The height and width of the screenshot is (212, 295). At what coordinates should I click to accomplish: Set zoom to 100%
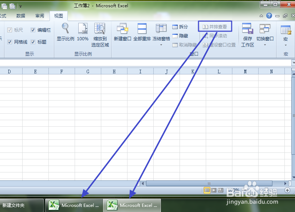pos(83,32)
